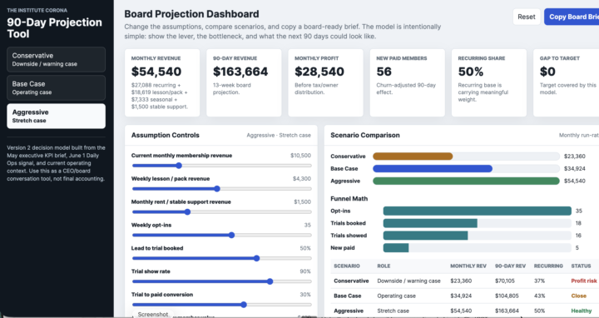
Task: Click the New Paid Members card
Action: coord(407,82)
